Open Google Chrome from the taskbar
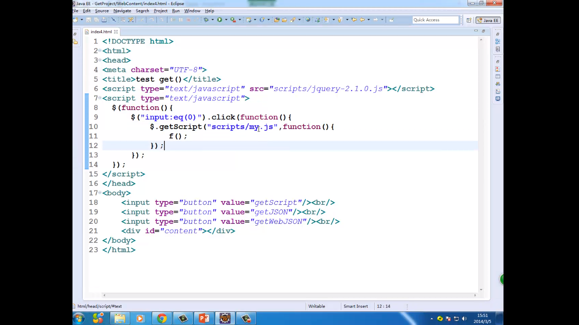 pyautogui.click(x=161, y=318)
